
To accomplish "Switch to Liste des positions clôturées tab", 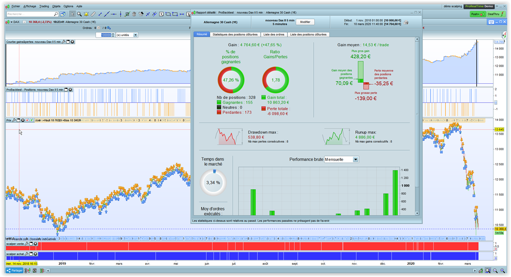I will [308, 34].
